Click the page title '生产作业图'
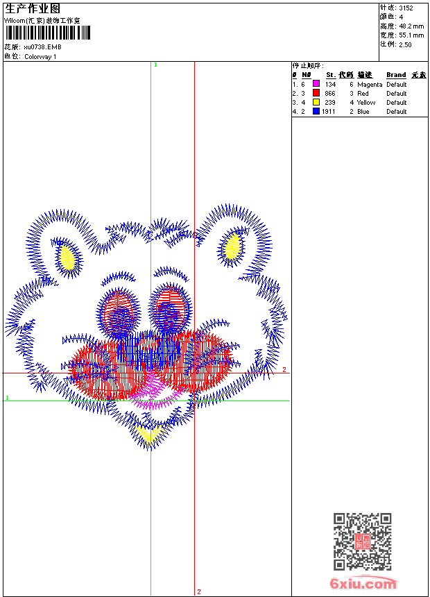 pyautogui.click(x=33, y=9)
